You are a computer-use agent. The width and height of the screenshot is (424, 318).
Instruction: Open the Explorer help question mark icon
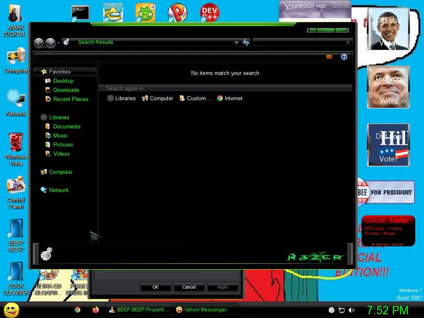[x=344, y=57]
